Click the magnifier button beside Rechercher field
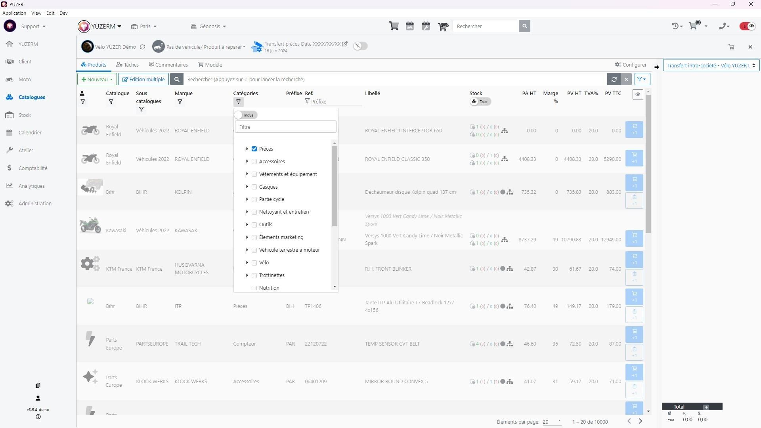The image size is (761, 428). point(524,26)
